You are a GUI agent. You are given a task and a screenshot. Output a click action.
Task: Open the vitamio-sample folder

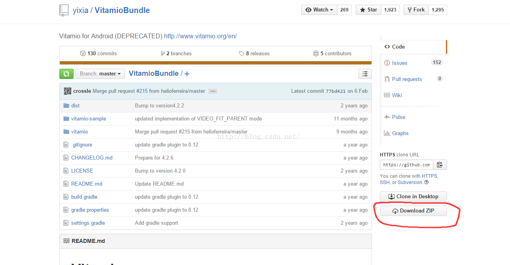click(89, 118)
